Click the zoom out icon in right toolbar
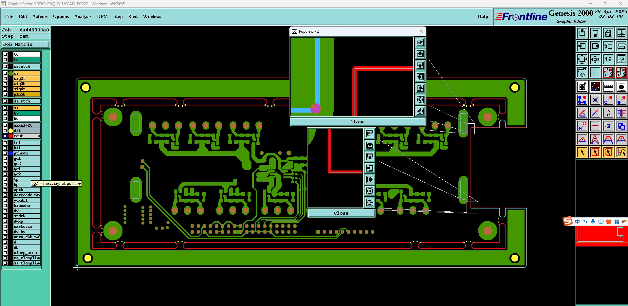Image resolution: width=628 pixels, height=306 pixels. tap(595, 59)
